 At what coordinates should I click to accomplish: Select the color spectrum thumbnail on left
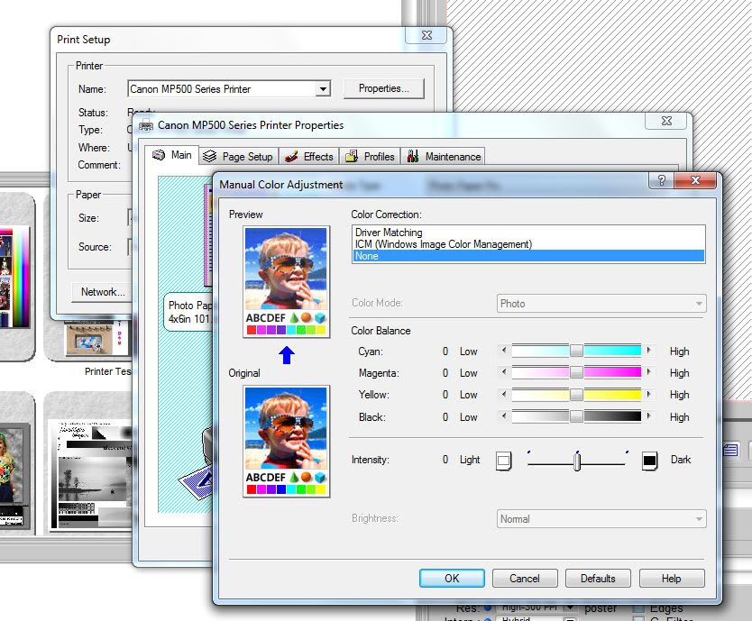14,278
